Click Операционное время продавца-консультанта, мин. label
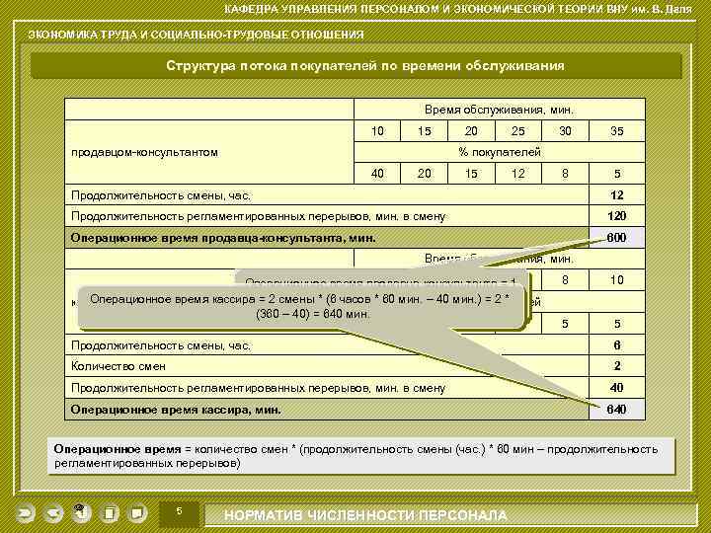The image size is (711, 533). pos(223,238)
